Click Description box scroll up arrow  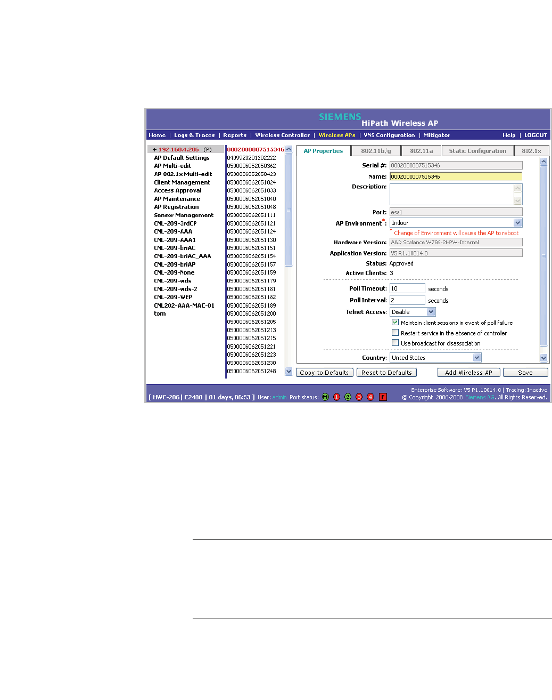(518, 188)
